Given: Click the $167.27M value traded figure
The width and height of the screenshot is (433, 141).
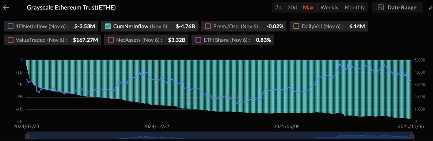Looking at the screenshot, I should tap(85, 40).
